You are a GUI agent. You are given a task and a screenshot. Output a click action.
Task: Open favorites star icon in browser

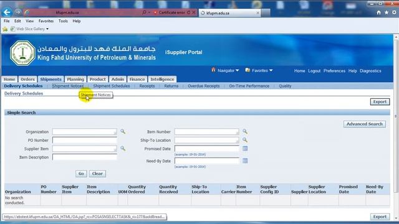tap(387, 12)
